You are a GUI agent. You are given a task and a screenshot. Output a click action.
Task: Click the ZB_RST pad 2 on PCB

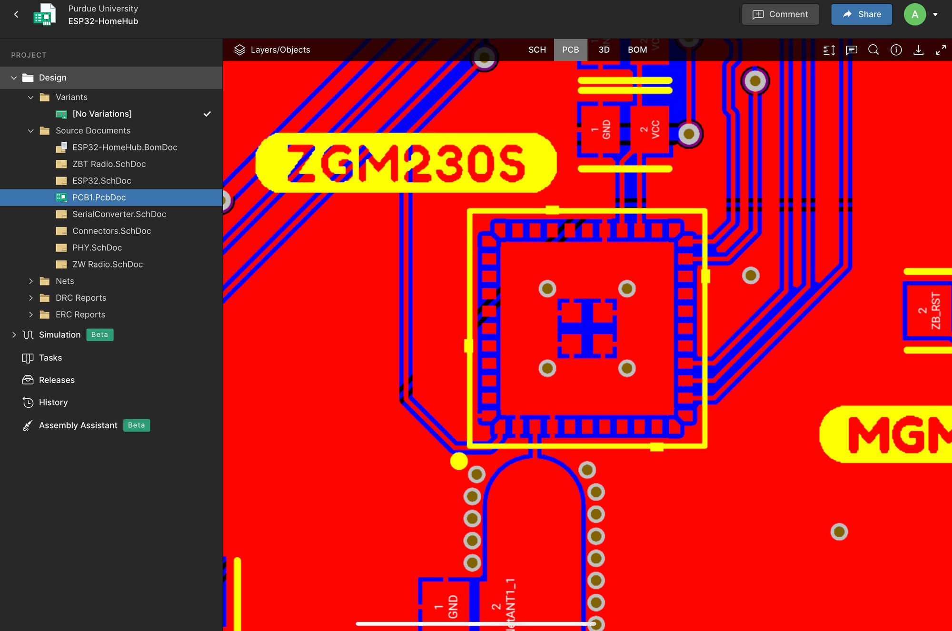click(929, 311)
